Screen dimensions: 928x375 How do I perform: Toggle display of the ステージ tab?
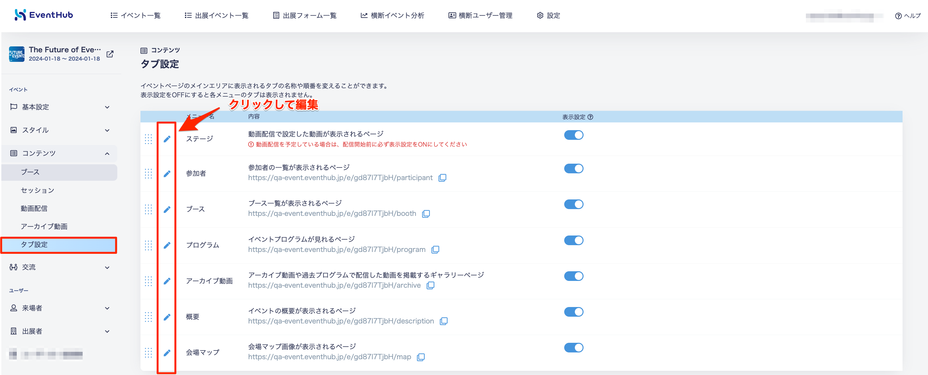tap(574, 135)
